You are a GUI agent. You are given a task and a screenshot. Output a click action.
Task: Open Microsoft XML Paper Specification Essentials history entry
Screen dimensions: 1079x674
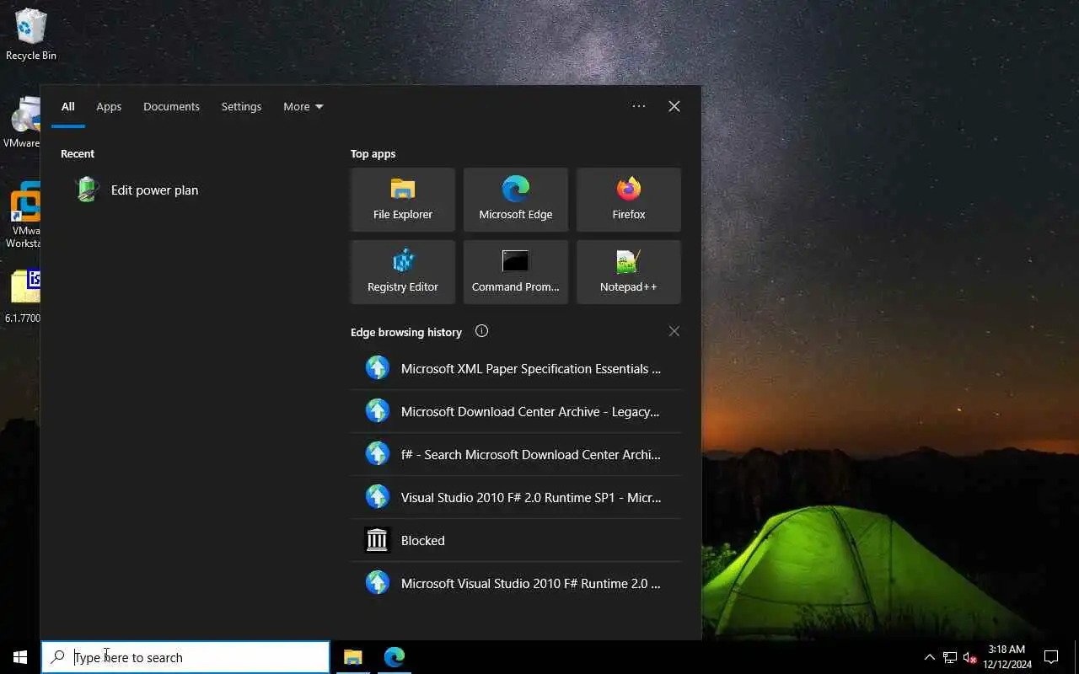(x=516, y=368)
